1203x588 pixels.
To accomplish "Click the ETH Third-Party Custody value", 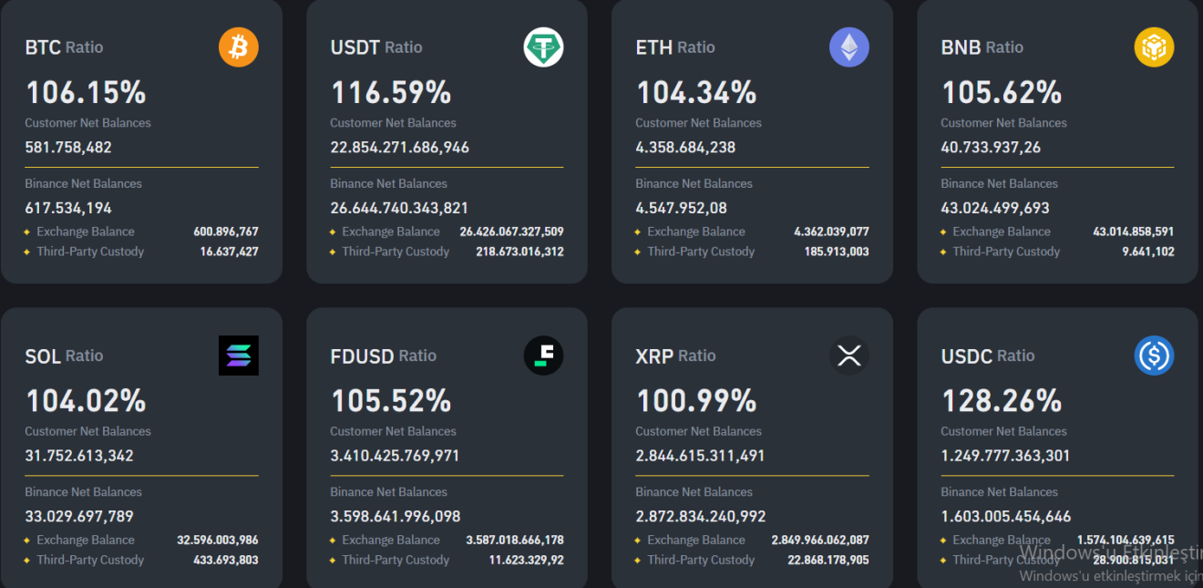I will pos(836,252).
